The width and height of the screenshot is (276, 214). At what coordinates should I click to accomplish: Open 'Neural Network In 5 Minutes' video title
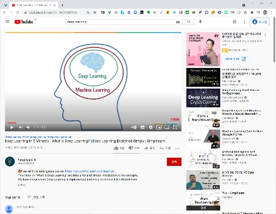pos(241,112)
